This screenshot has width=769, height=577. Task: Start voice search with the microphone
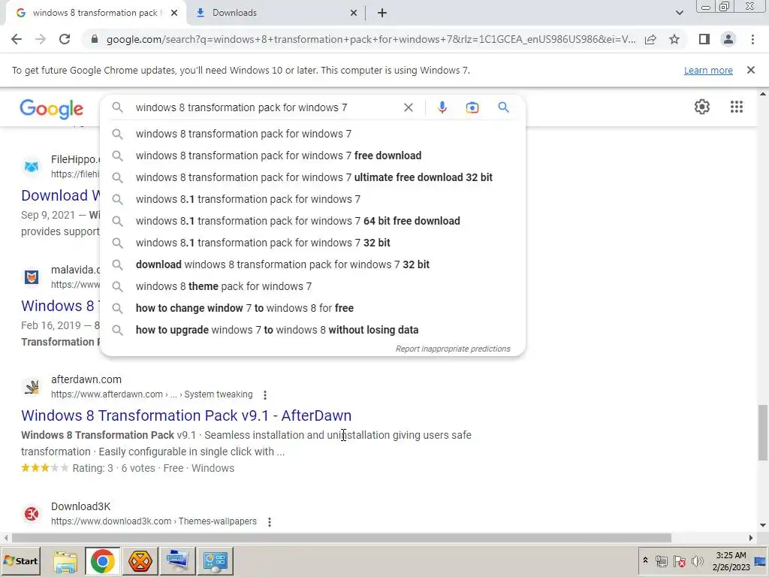[442, 107]
